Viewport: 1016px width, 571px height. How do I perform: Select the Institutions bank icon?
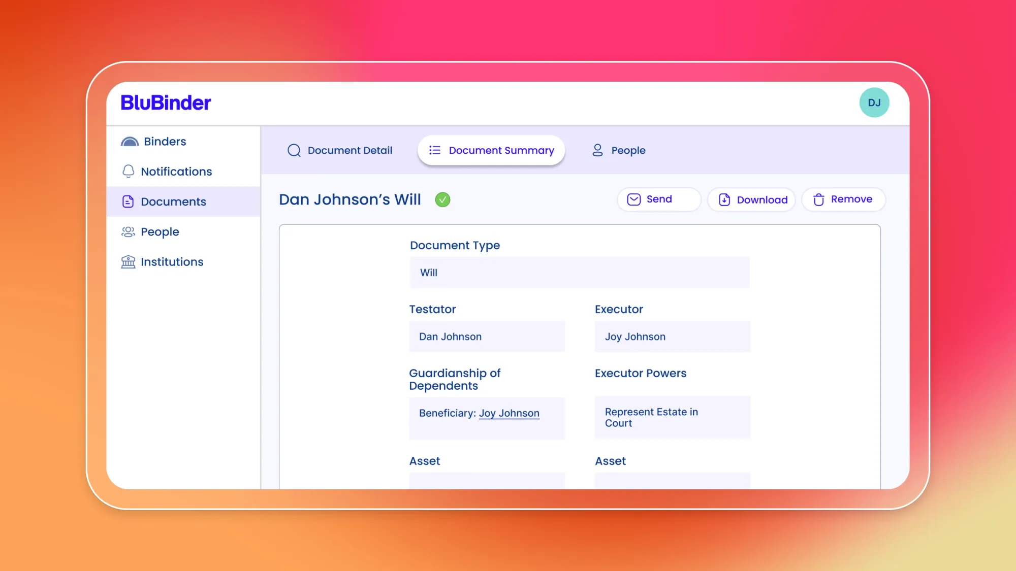[129, 261]
